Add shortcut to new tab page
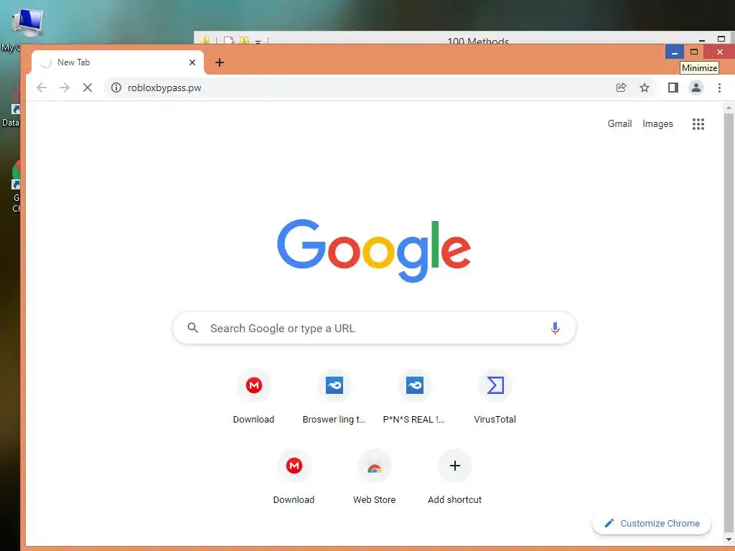The height and width of the screenshot is (551, 735). (x=454, y=477)
